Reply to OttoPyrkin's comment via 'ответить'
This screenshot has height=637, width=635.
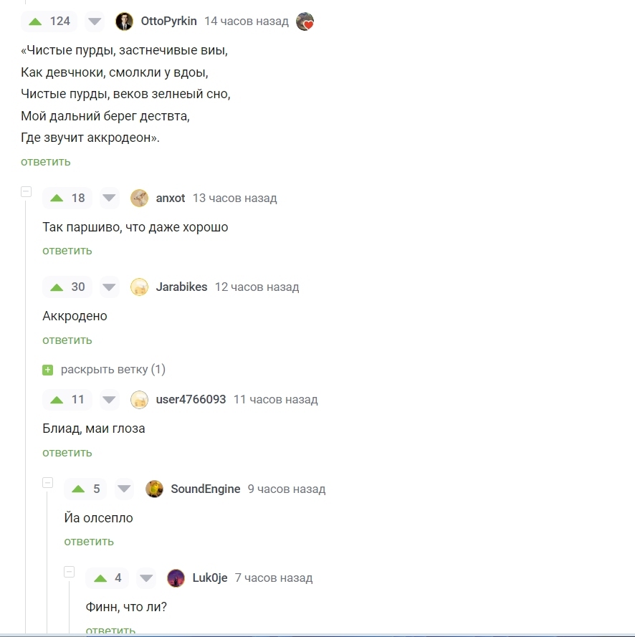coord(45,162)
